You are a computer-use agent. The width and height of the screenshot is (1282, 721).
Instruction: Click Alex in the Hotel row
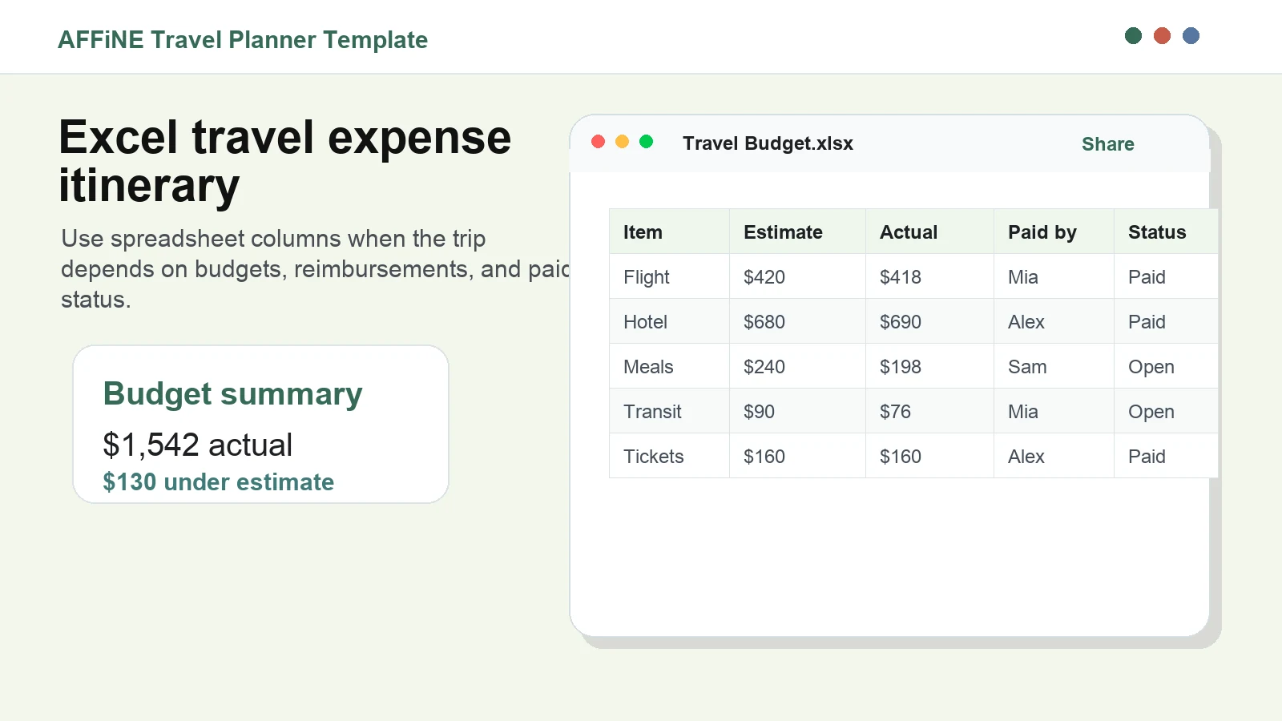tap(1054, 321)
